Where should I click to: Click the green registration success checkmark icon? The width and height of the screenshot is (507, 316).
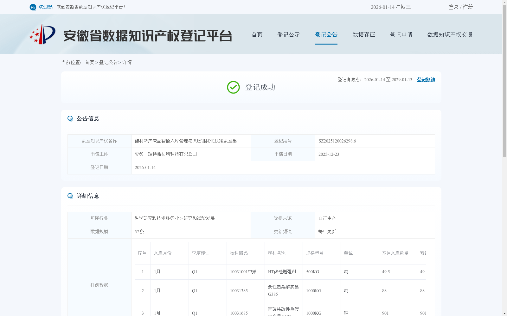click(x=233, y=87)
